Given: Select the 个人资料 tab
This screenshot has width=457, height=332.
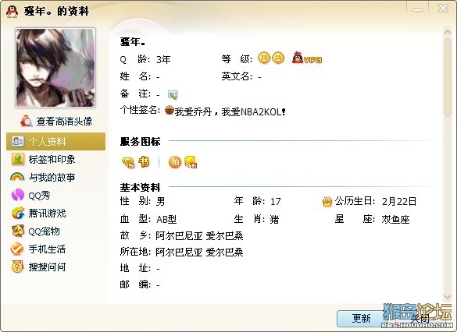Looking at the screenshot, I should [x=55, y=142].
